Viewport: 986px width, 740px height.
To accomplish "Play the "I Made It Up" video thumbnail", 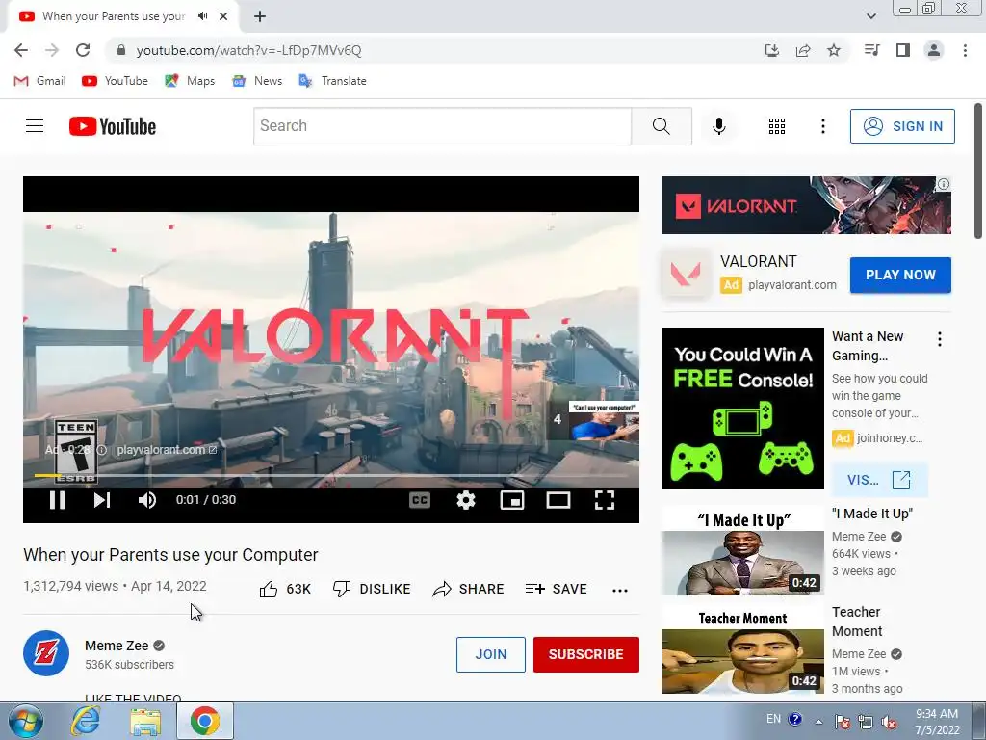I will (x=742, y=550).
